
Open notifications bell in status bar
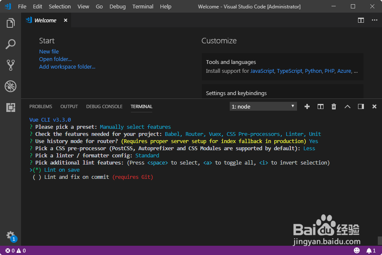[371, 251]
